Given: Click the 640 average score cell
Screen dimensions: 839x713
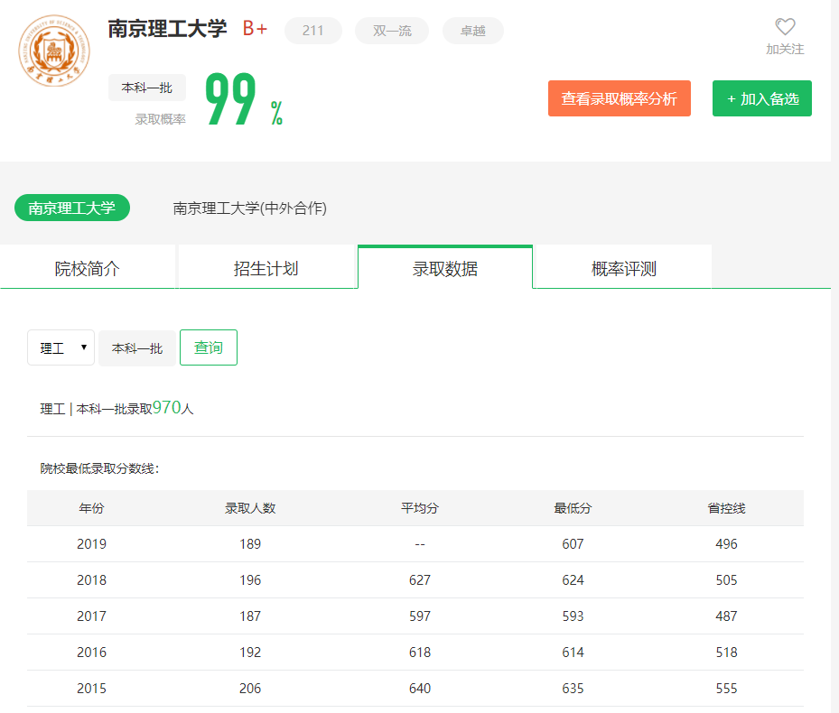Looking at the screenshot, I should 420,689.
